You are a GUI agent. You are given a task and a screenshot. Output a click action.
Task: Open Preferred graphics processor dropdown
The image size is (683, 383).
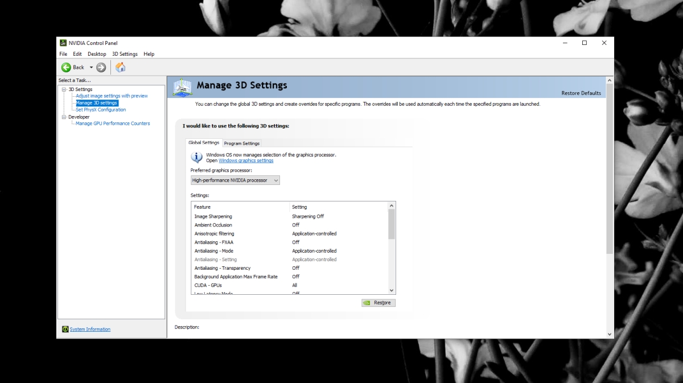(235, 180)
